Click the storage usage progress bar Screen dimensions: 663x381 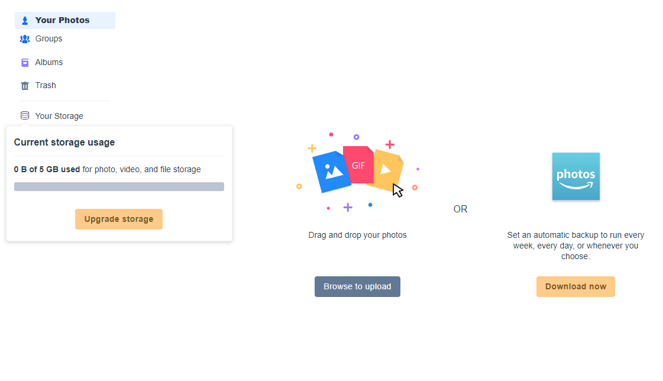(x=119, y=187)
